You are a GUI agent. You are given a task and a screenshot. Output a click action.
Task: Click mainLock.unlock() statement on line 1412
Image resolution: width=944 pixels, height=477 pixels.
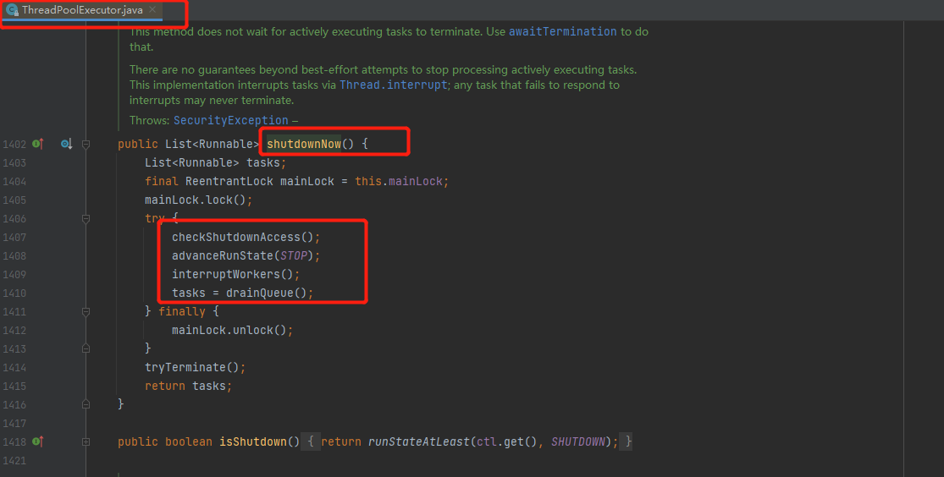point(232,330)
